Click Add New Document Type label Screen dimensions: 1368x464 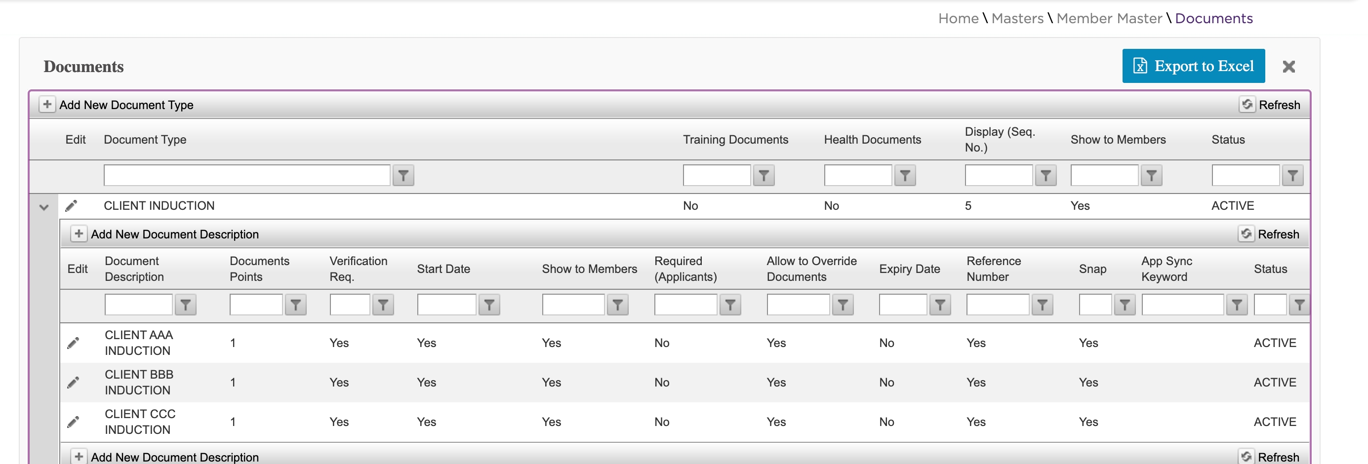click(x=126, y=105)
